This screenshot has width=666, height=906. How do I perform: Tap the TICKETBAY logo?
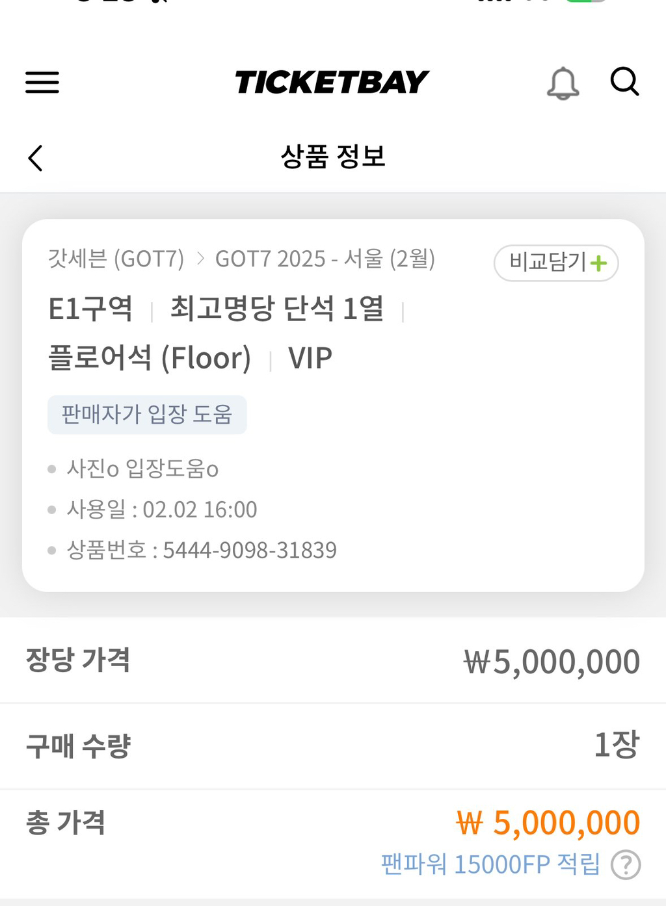(x=332, y=83)
